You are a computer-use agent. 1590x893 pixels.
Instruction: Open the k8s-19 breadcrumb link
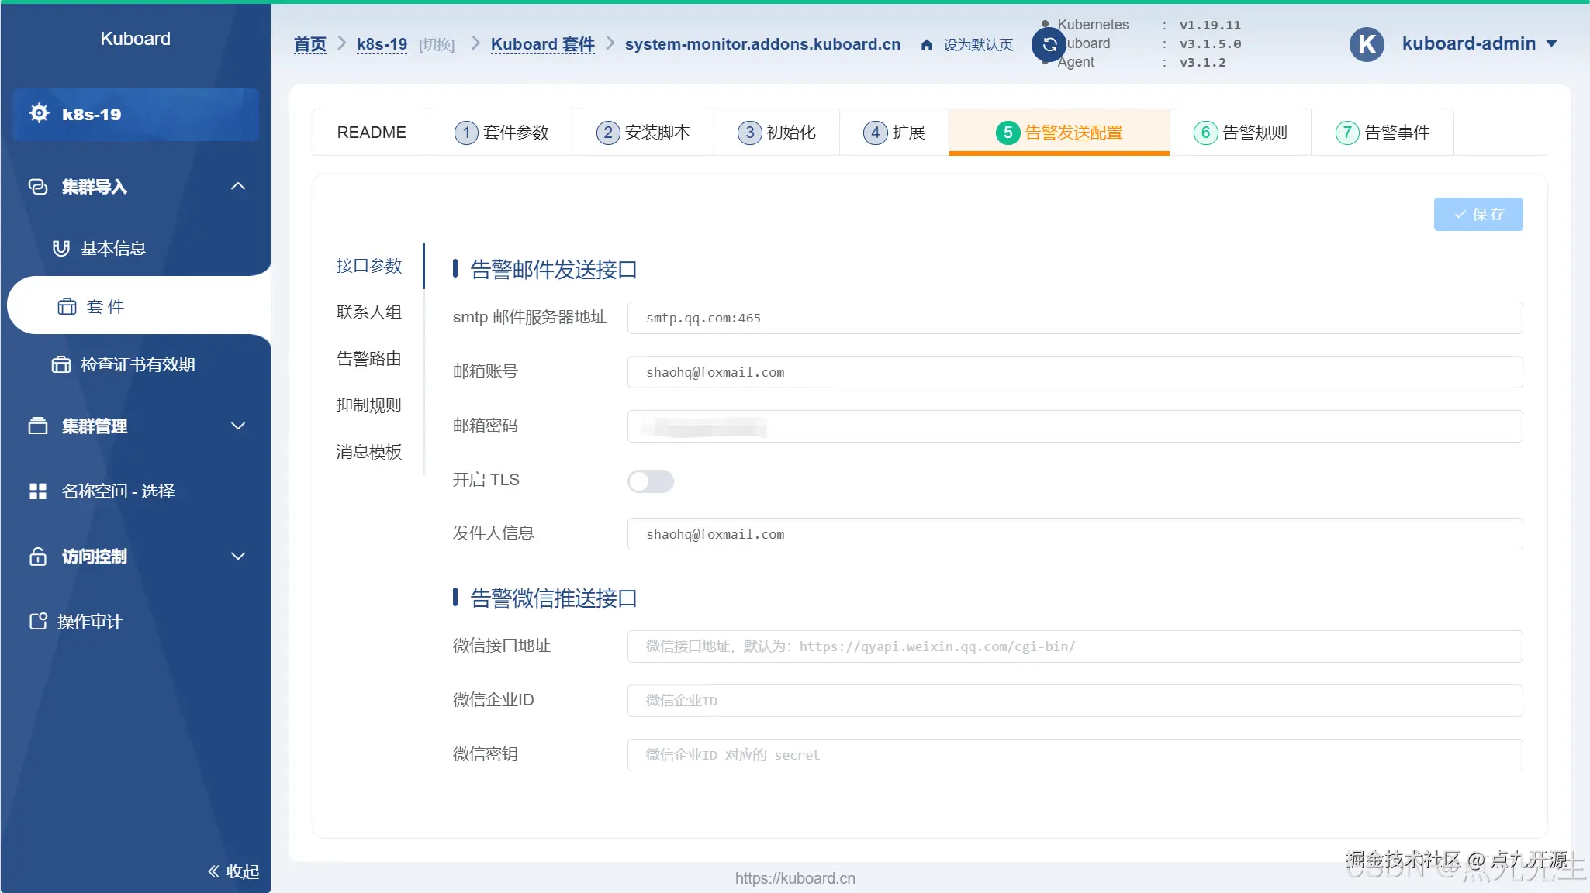382,44
